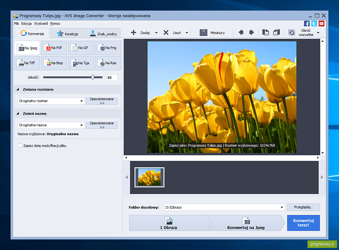This screenshot has height=250, width=339.
Task: Open the Wyświetl menu
Action: [41, 24]
